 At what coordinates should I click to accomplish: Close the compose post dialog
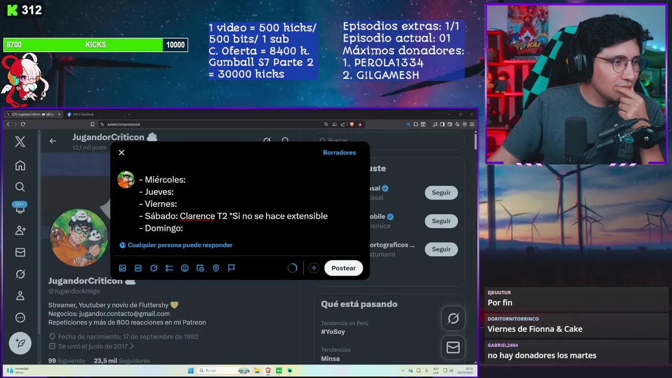tap(121, 153)
